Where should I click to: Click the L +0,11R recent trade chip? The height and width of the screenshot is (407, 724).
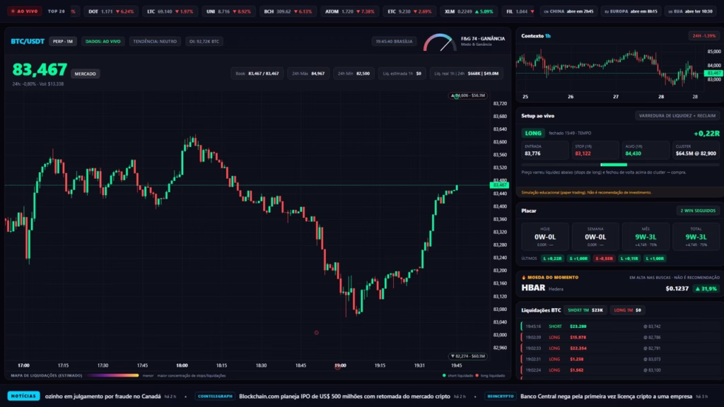click(629, 259)
